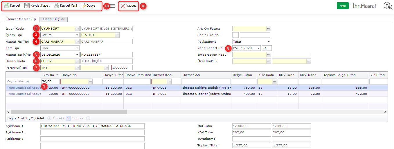Open the Masraf Tarih date dropdown
Image resolution: width=394 pixels, height=149 pixels.
pyautogui.click(x=77, y=55)
